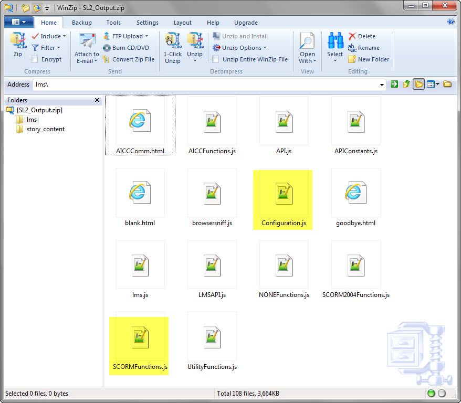The height and width of the screenshot is (403, 461).
Task: Open the view style dropdown arrow
Action: 438,84
